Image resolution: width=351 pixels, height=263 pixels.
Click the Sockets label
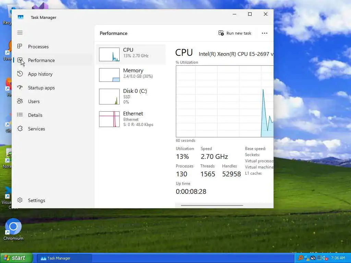[252, 155]
